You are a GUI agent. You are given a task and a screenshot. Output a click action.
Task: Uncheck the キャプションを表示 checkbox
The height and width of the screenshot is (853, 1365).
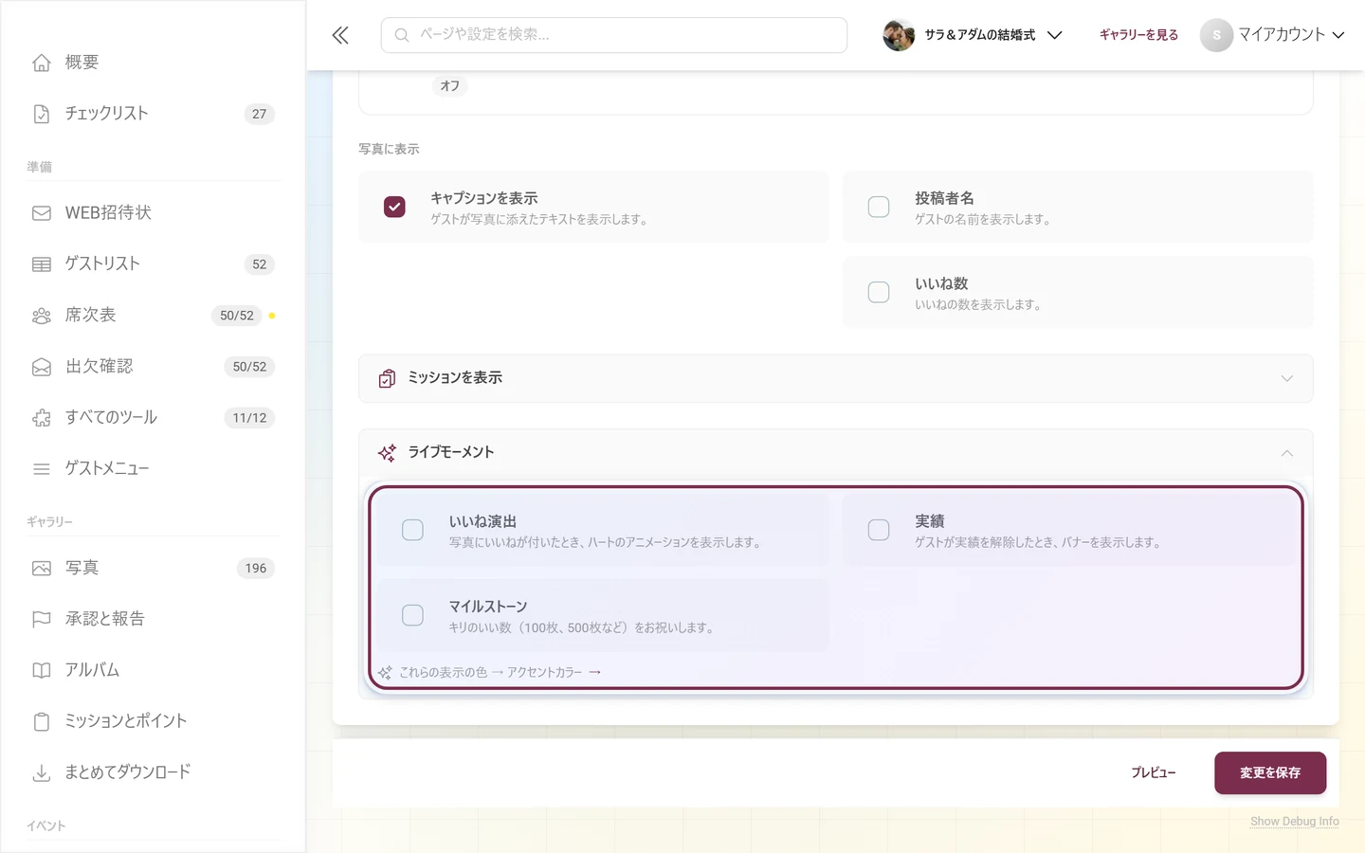click(394, 207)
